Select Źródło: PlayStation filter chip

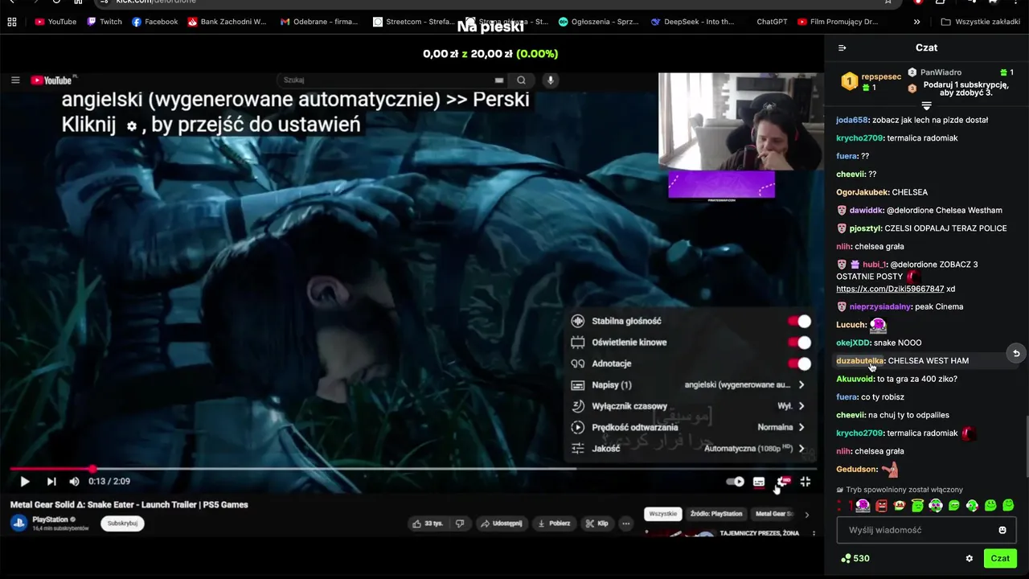(x=716, y=514)
